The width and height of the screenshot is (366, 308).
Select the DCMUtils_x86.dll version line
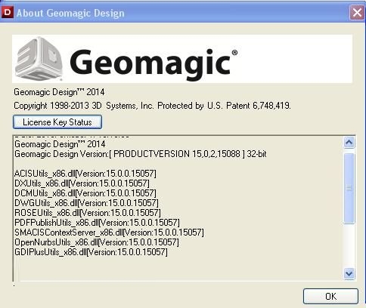point(85,193)
